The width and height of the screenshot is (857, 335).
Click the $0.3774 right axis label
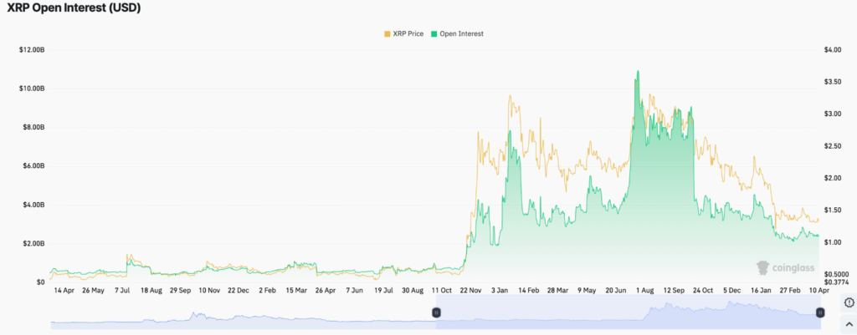[x=836, y=282]
